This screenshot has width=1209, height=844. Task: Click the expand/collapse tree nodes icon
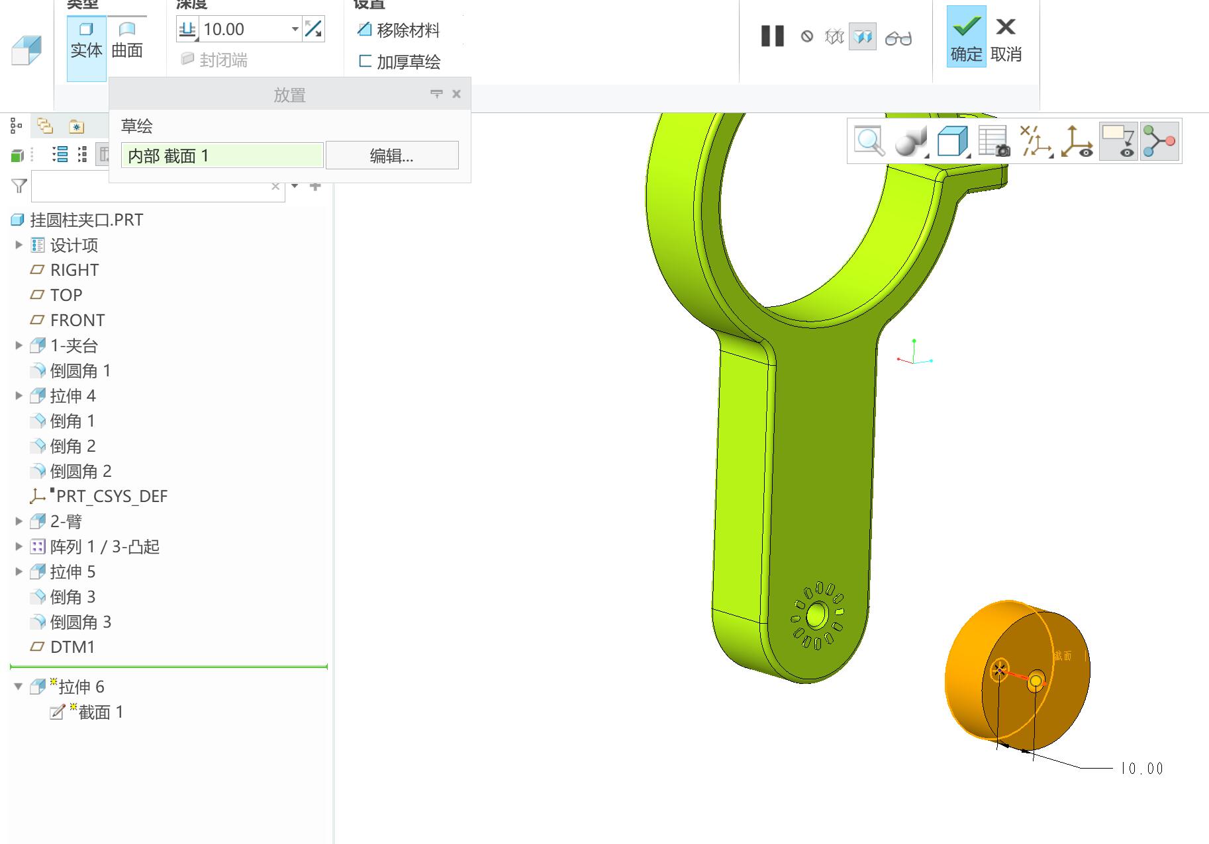(x=82, y=155)
